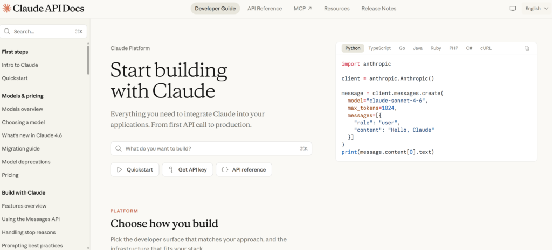Click the PLATFORM section label
552x250 pixels.
click(x=125, y=211)
